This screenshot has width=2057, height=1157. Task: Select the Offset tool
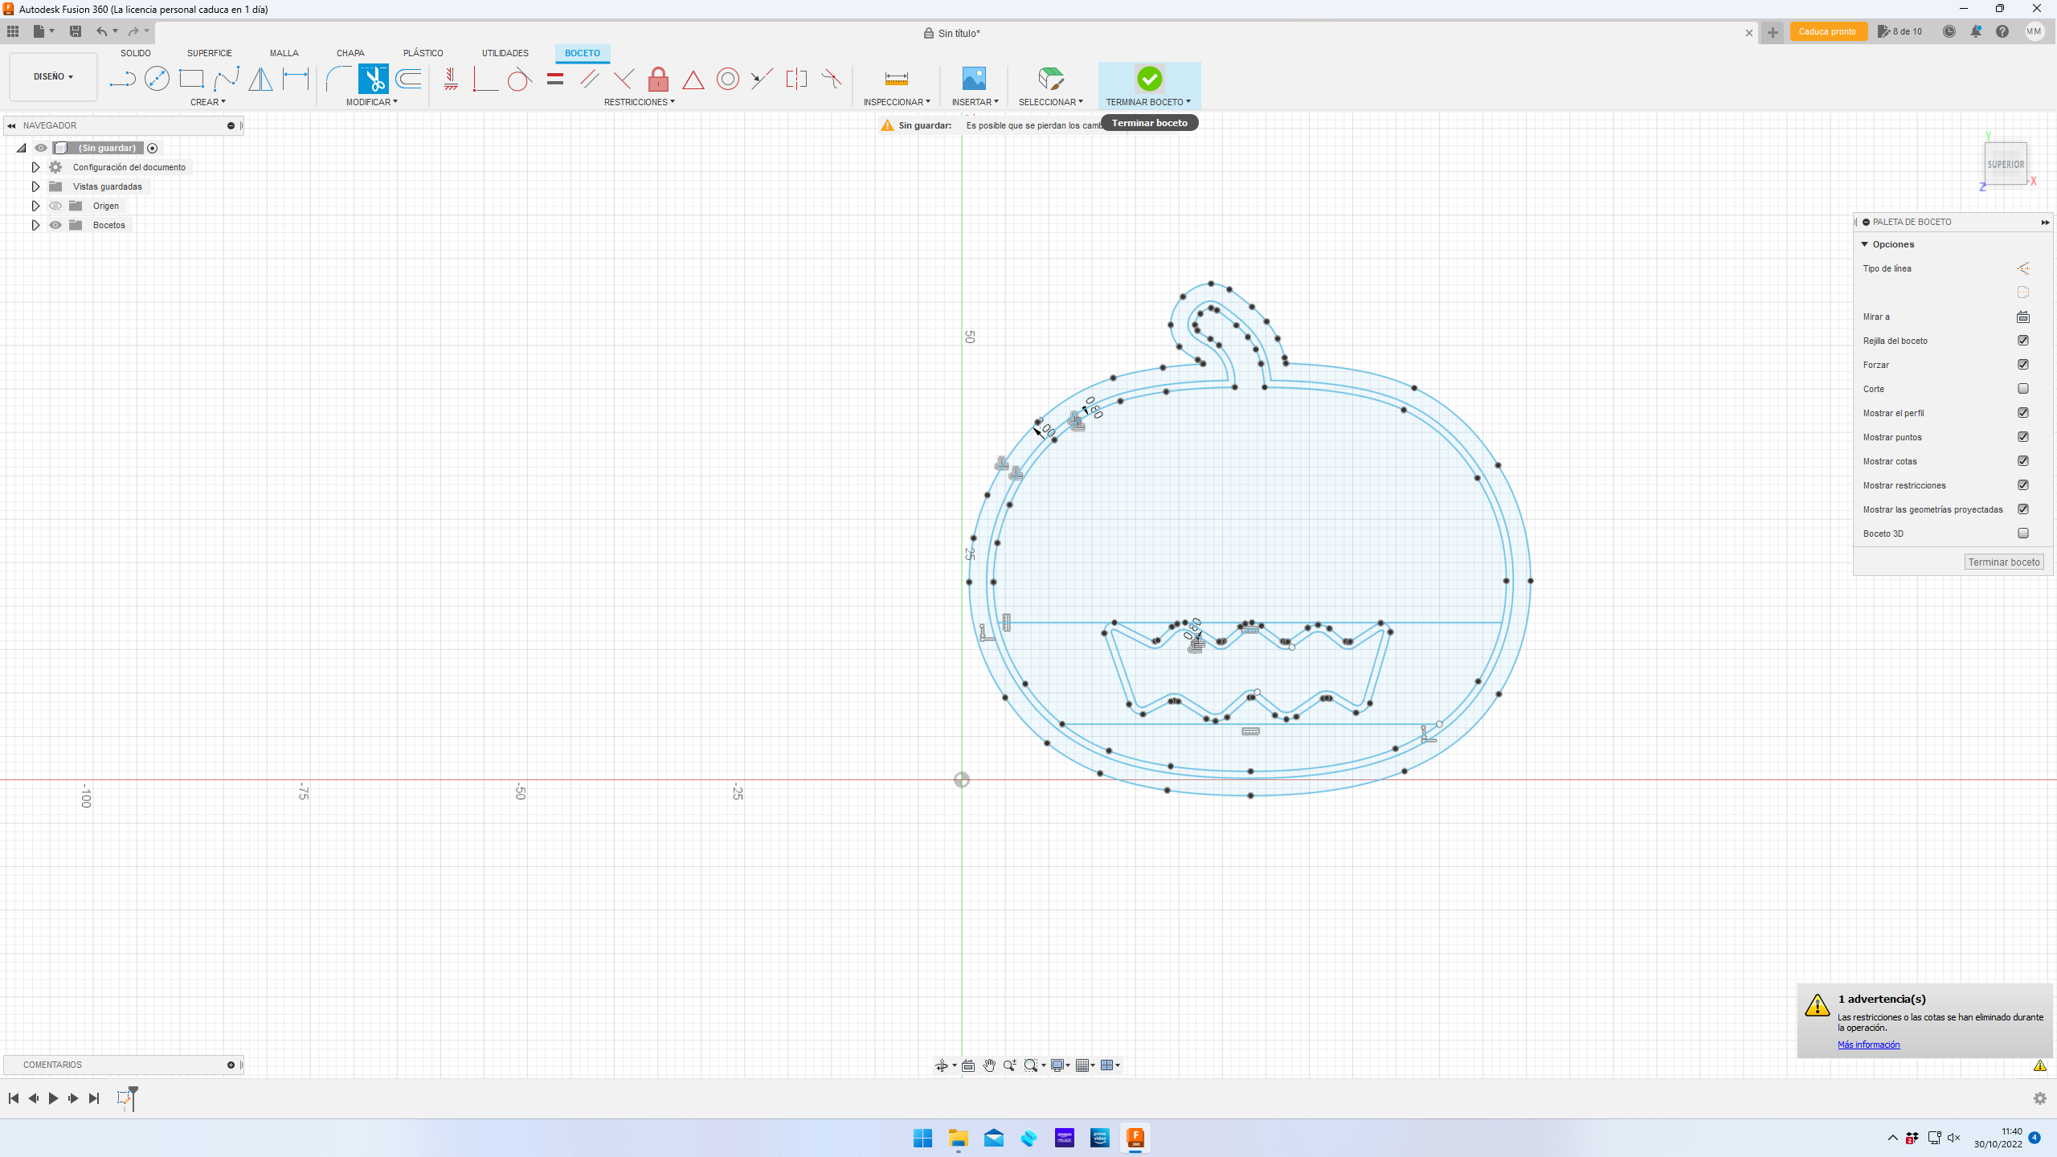click(x=409, y=79)
